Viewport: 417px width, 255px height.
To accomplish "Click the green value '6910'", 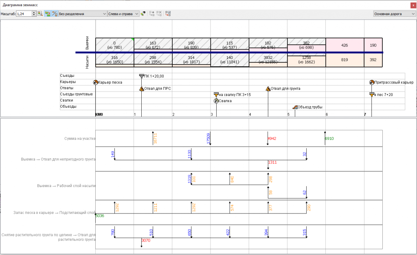I will [x=329, y=138].
